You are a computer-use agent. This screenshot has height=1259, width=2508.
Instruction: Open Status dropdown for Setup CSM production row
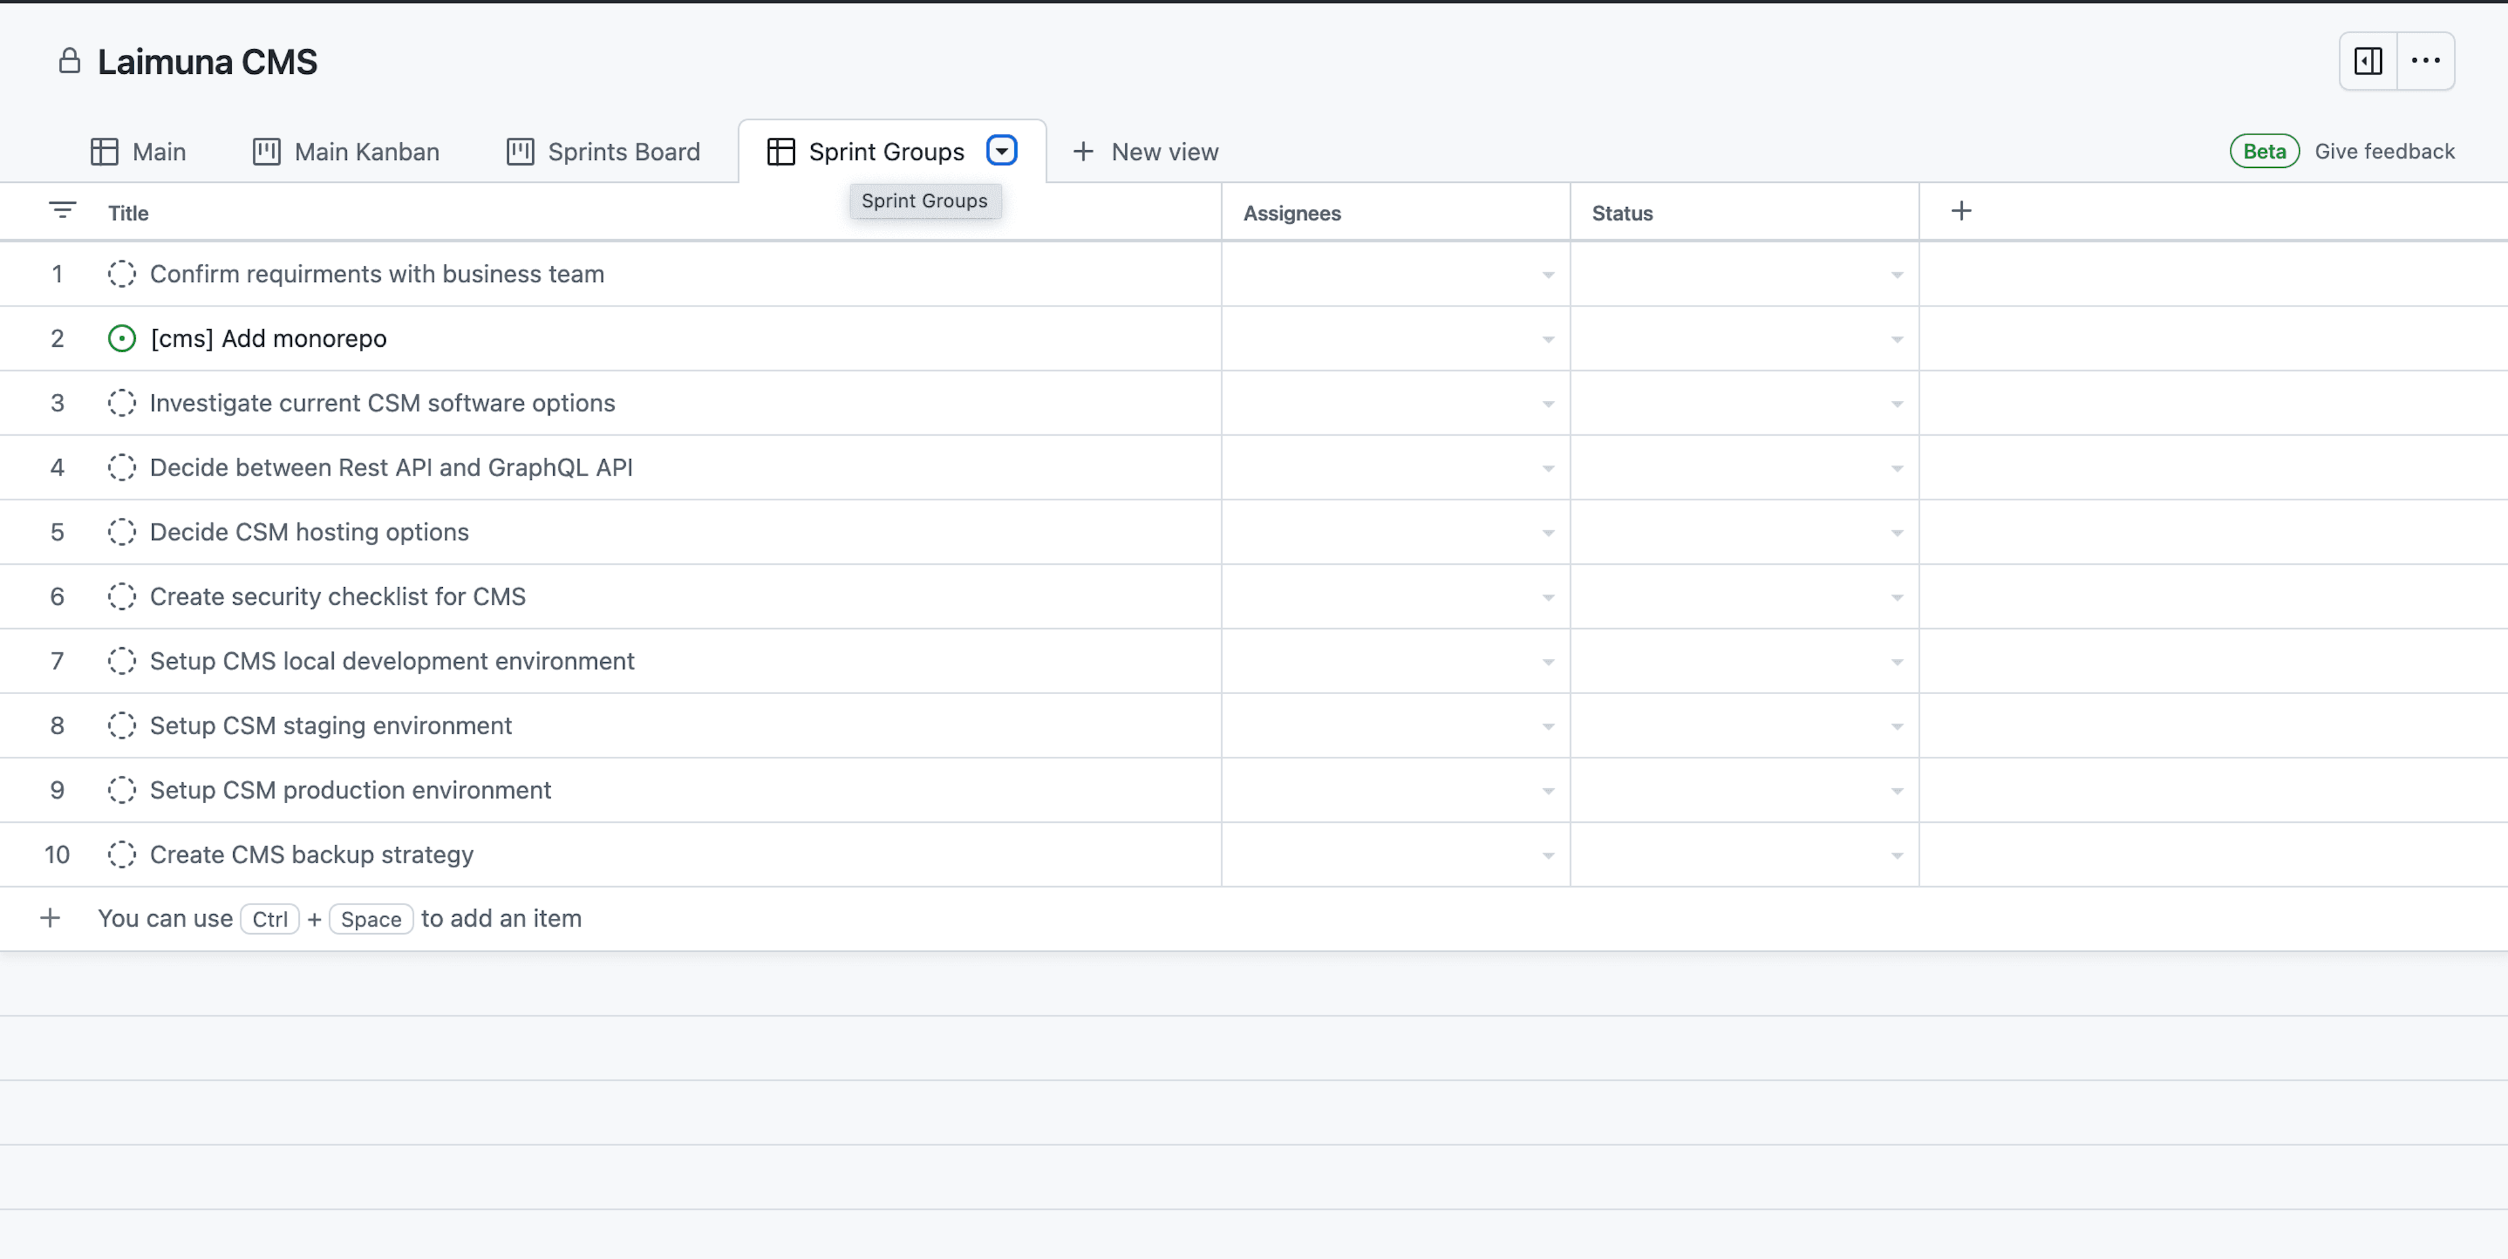(1897, 791)
